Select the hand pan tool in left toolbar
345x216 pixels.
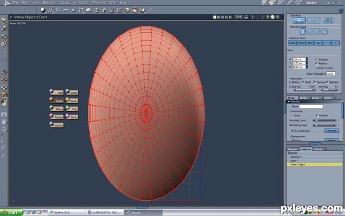pyautogui.click(x=4, y=122)
